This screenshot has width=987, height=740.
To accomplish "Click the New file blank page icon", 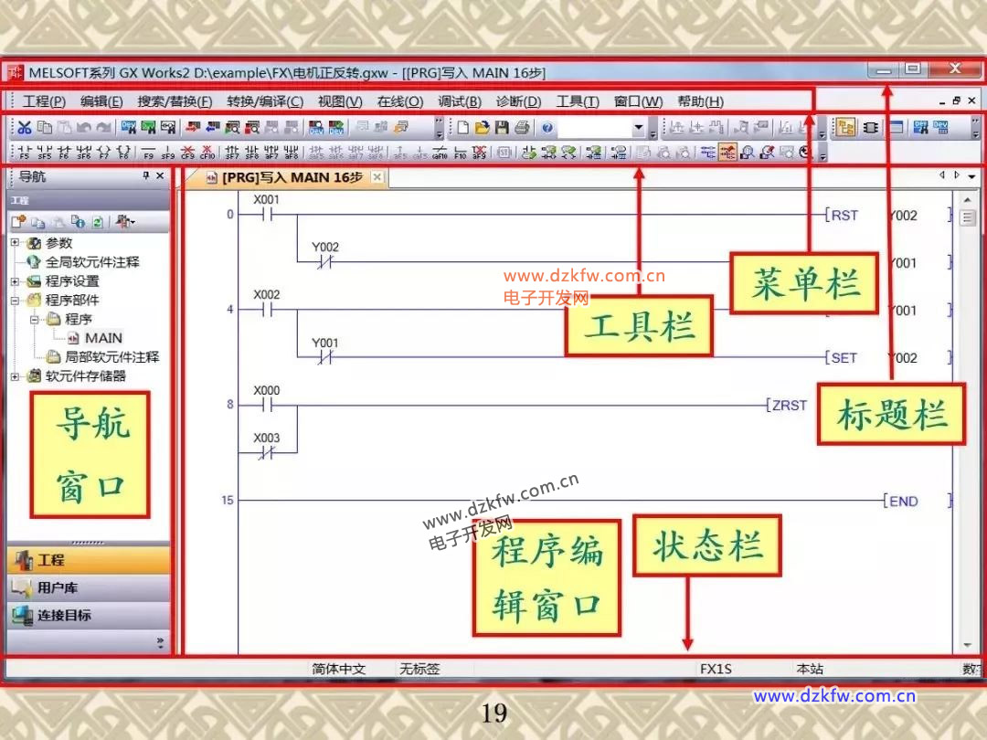I will click(463, 128).
